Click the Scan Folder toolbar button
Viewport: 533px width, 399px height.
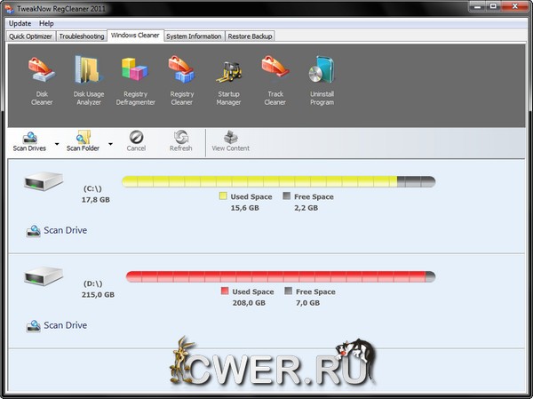pos(83,141)
